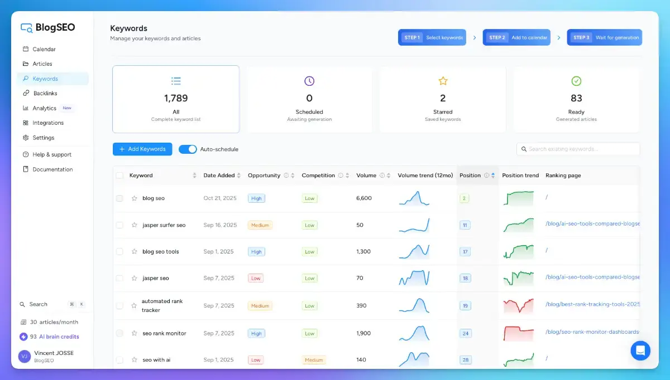
Task: Toggle the Auto-schedule switch
Action: click(188, 149)
